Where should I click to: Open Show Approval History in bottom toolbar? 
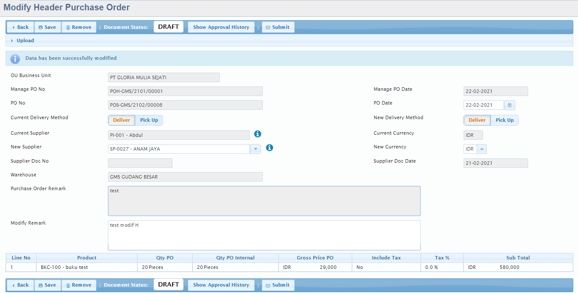(221, 285)
